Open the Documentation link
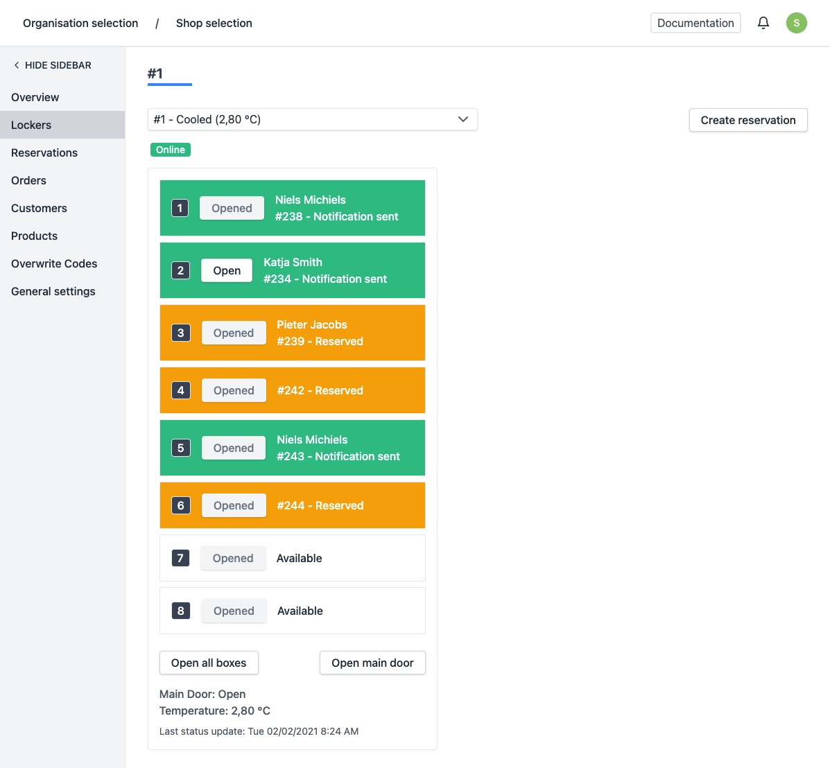Screen dimensions: 830x768 695,23
